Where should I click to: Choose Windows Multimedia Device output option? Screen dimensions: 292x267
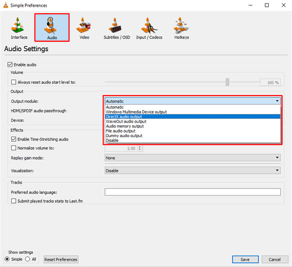coord(193,112)
